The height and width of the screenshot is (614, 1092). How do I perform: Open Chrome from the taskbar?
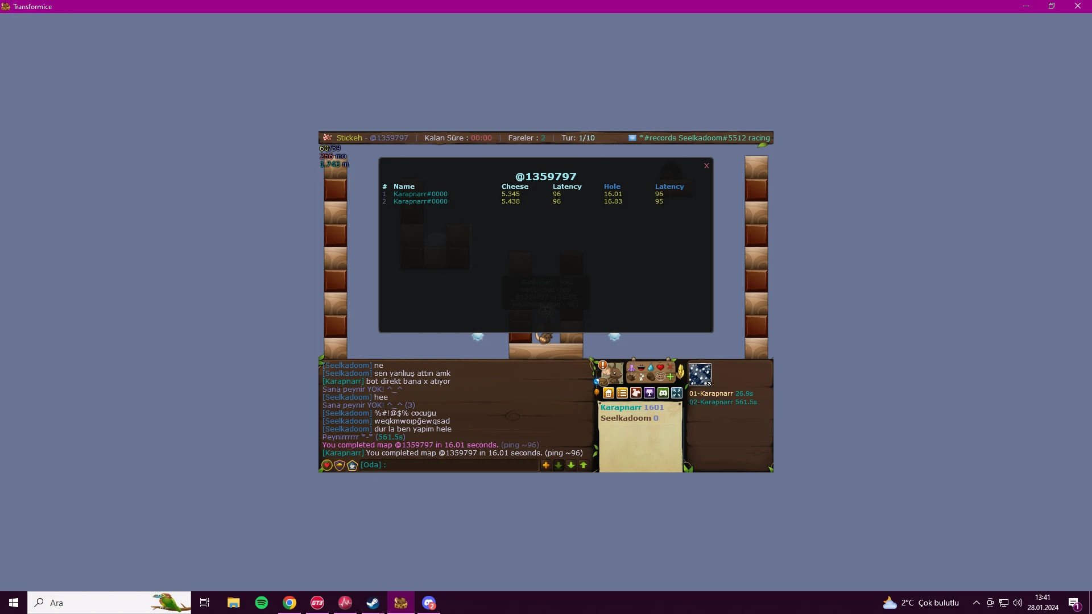(x=289, y=603)
